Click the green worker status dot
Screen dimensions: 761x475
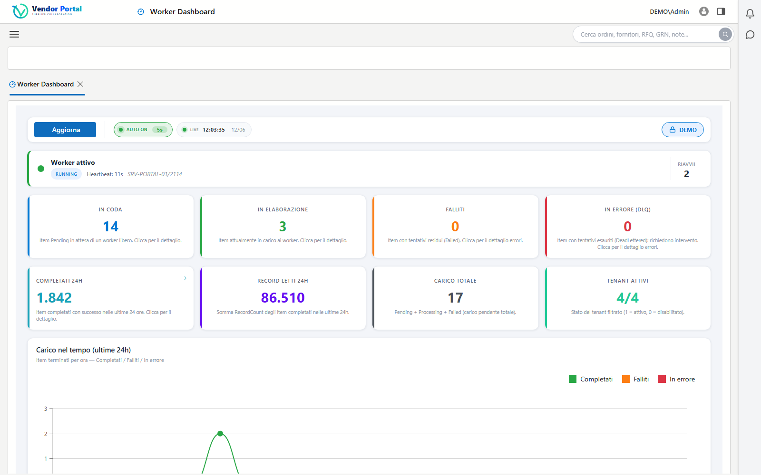tap(41, 169)
